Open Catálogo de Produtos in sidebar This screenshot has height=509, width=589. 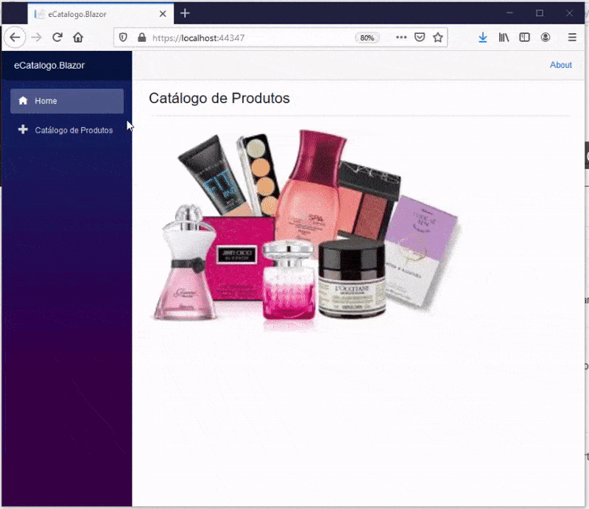[x=67, y=130]
